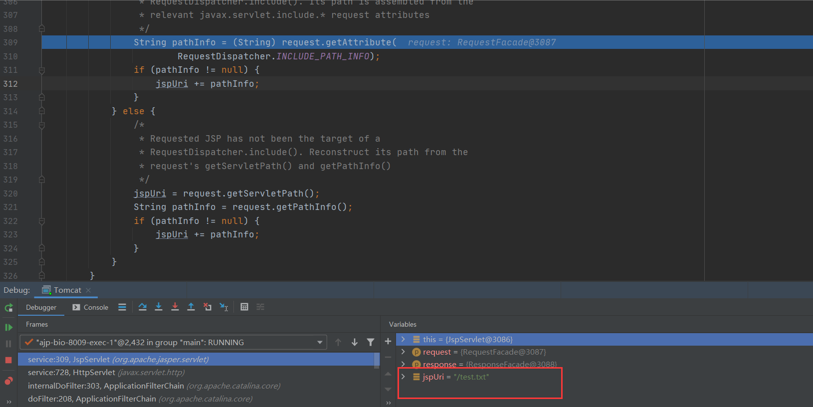Move watch up in Variables panel

click(388, 374)
